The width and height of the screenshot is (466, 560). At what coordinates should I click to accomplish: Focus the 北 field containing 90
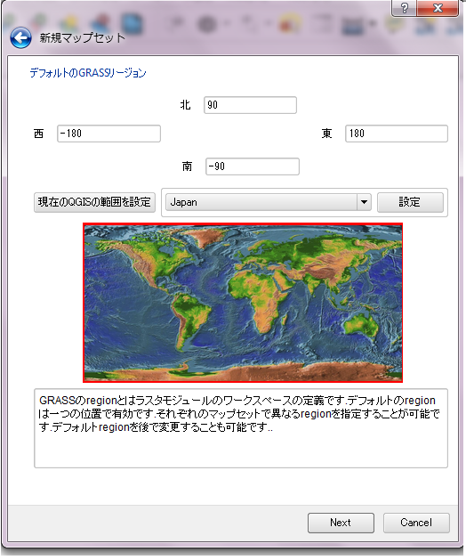(x=250, y=105)
